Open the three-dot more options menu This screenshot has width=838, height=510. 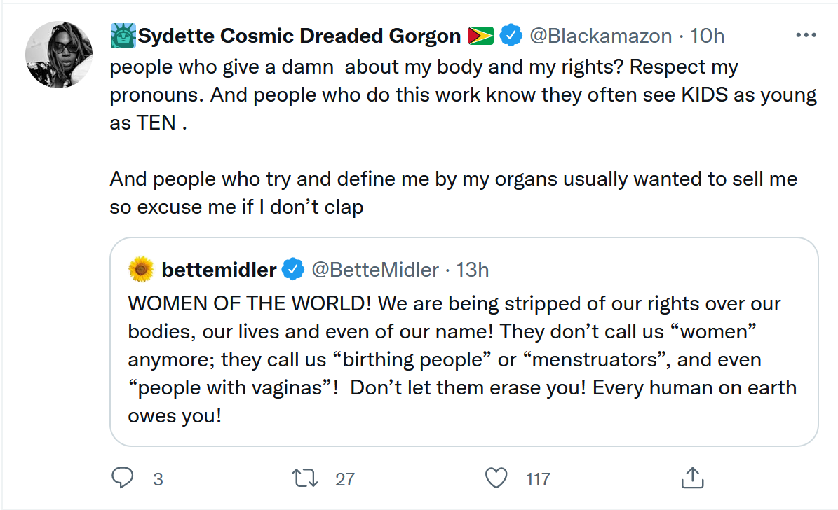click(804, 35)
